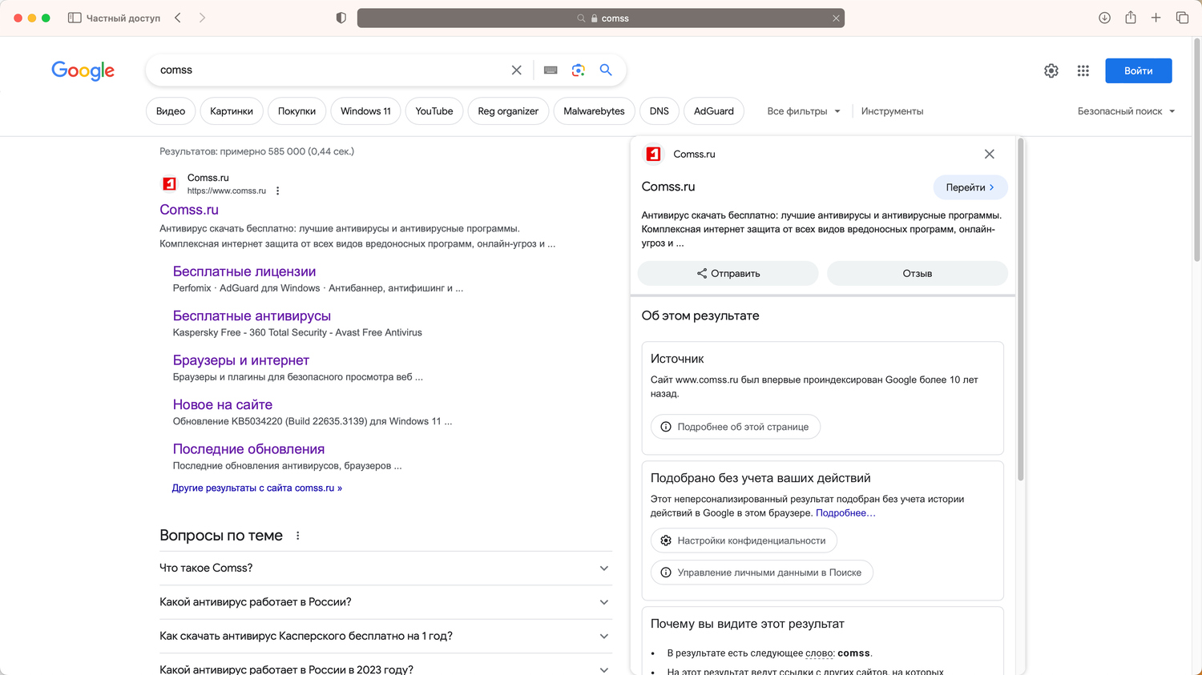The width and height of the screenshot is (1202, 675).
Task: Open the three-dot menu beside comss.ru URL
Action: pyautogui.click(x=278, y=191)
